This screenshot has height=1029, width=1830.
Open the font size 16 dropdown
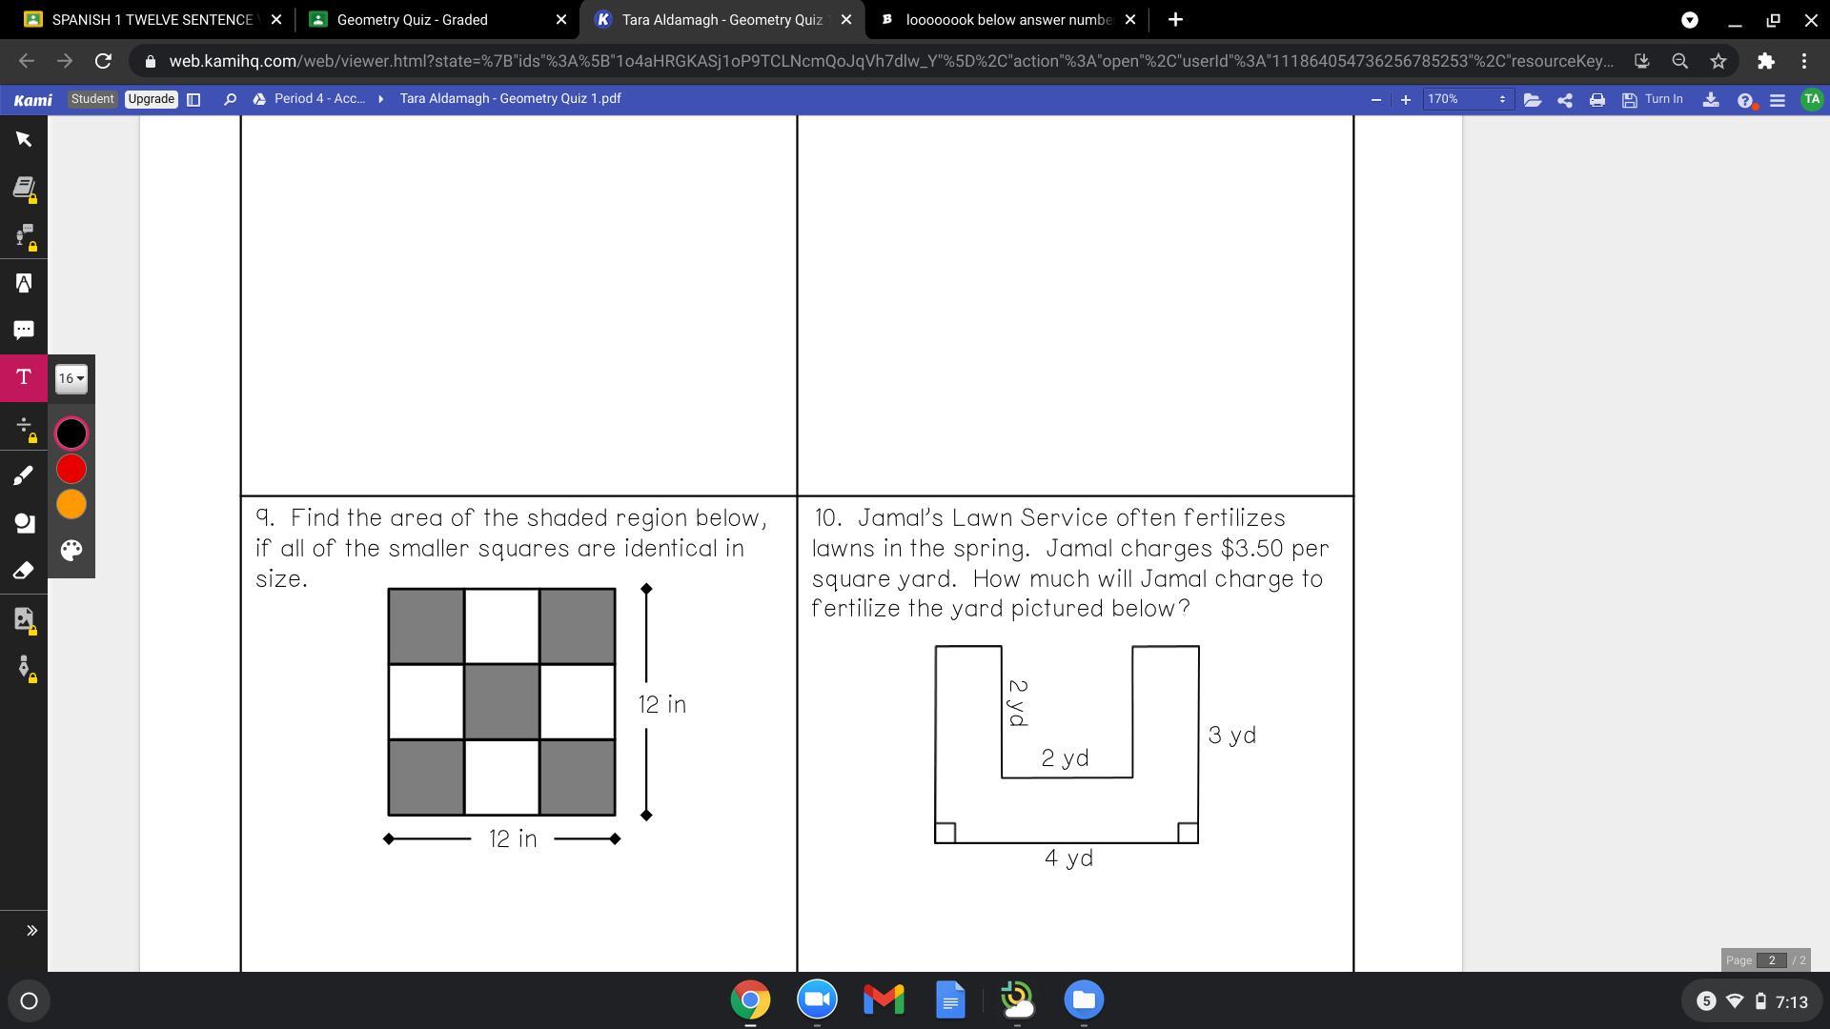(71, 378)
